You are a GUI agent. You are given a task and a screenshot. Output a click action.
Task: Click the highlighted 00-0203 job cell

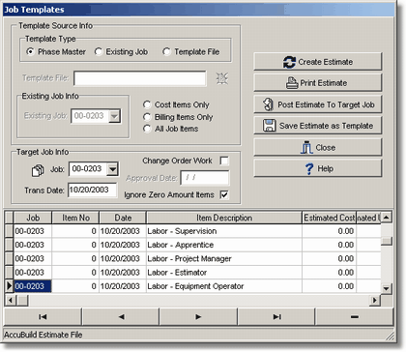pos(33,286)
